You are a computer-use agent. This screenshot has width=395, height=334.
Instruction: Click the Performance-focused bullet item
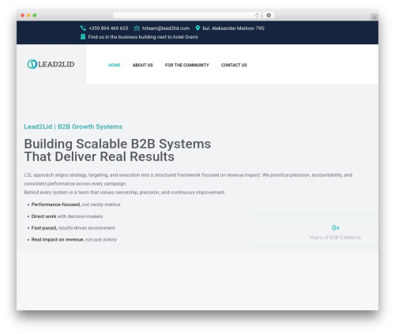(x=76, y=205)
